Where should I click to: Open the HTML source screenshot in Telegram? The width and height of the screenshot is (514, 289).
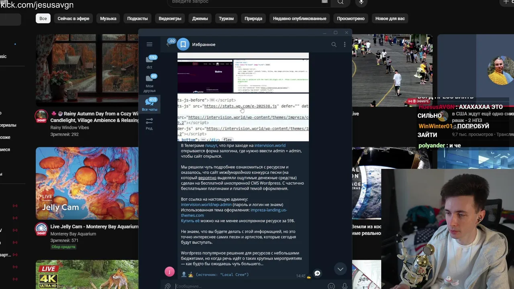[271, 76]
